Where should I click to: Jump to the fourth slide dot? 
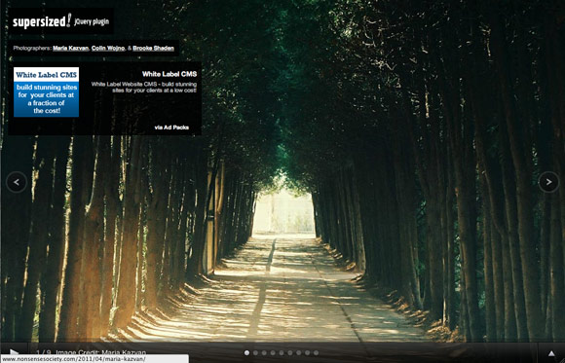pos(273,353)
